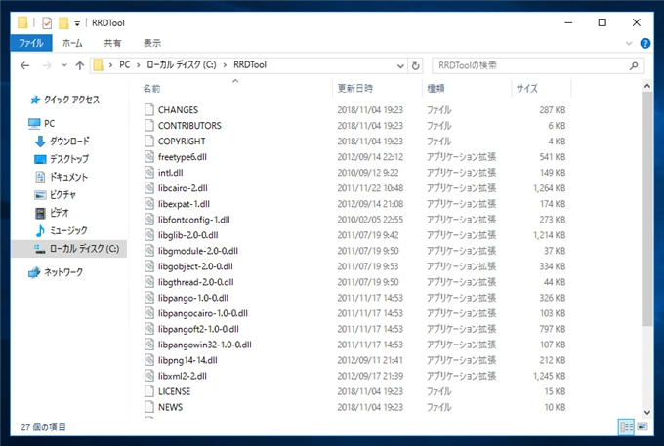
Task: Click the new folder icon in title bar
Action: coord(63,22)
